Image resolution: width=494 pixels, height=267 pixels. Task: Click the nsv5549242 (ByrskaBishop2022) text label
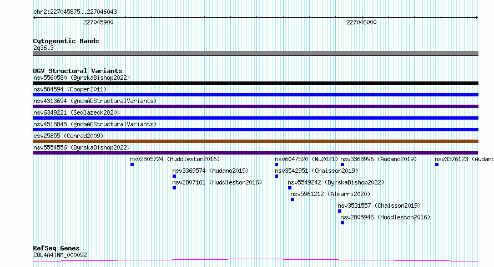tap(336, 182)
